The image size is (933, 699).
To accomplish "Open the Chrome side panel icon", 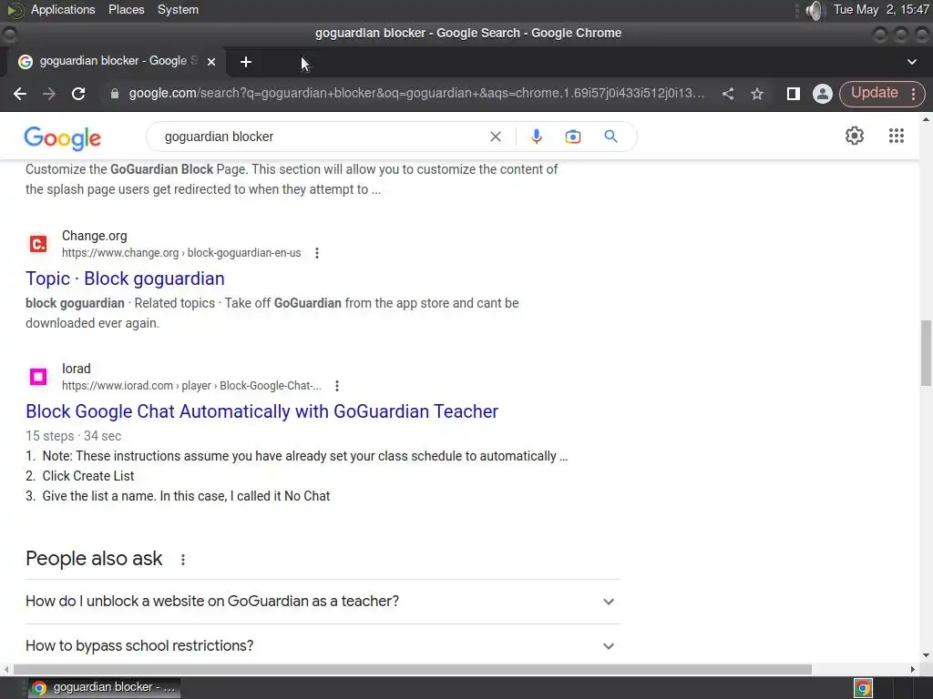I will pyautogui.click(x=794, y=94).
